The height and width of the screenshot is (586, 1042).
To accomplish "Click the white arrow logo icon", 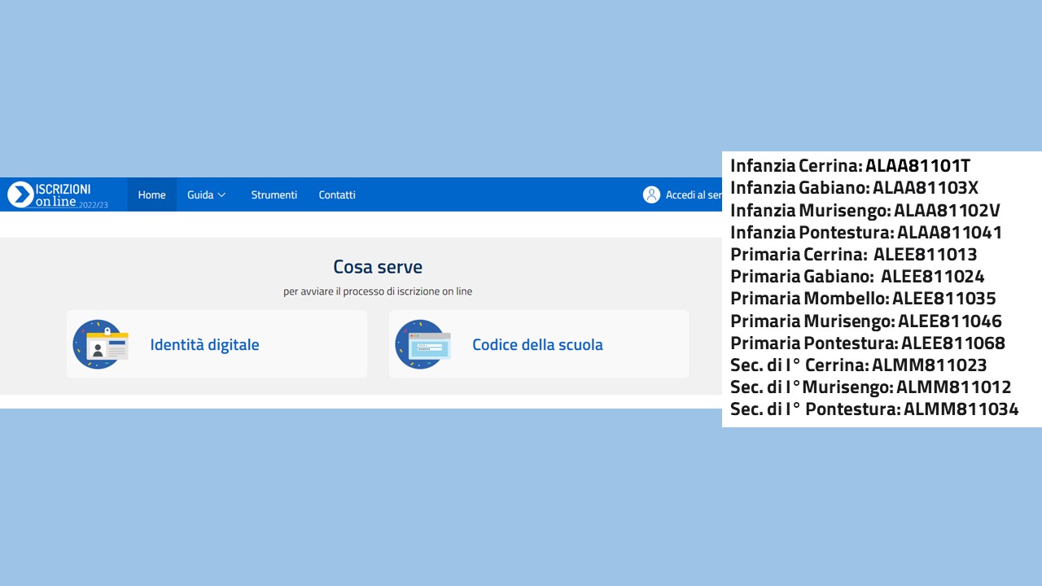I will coord(20,195).
